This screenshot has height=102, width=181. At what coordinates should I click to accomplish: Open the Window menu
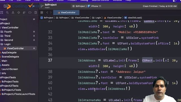coord(117,1)
